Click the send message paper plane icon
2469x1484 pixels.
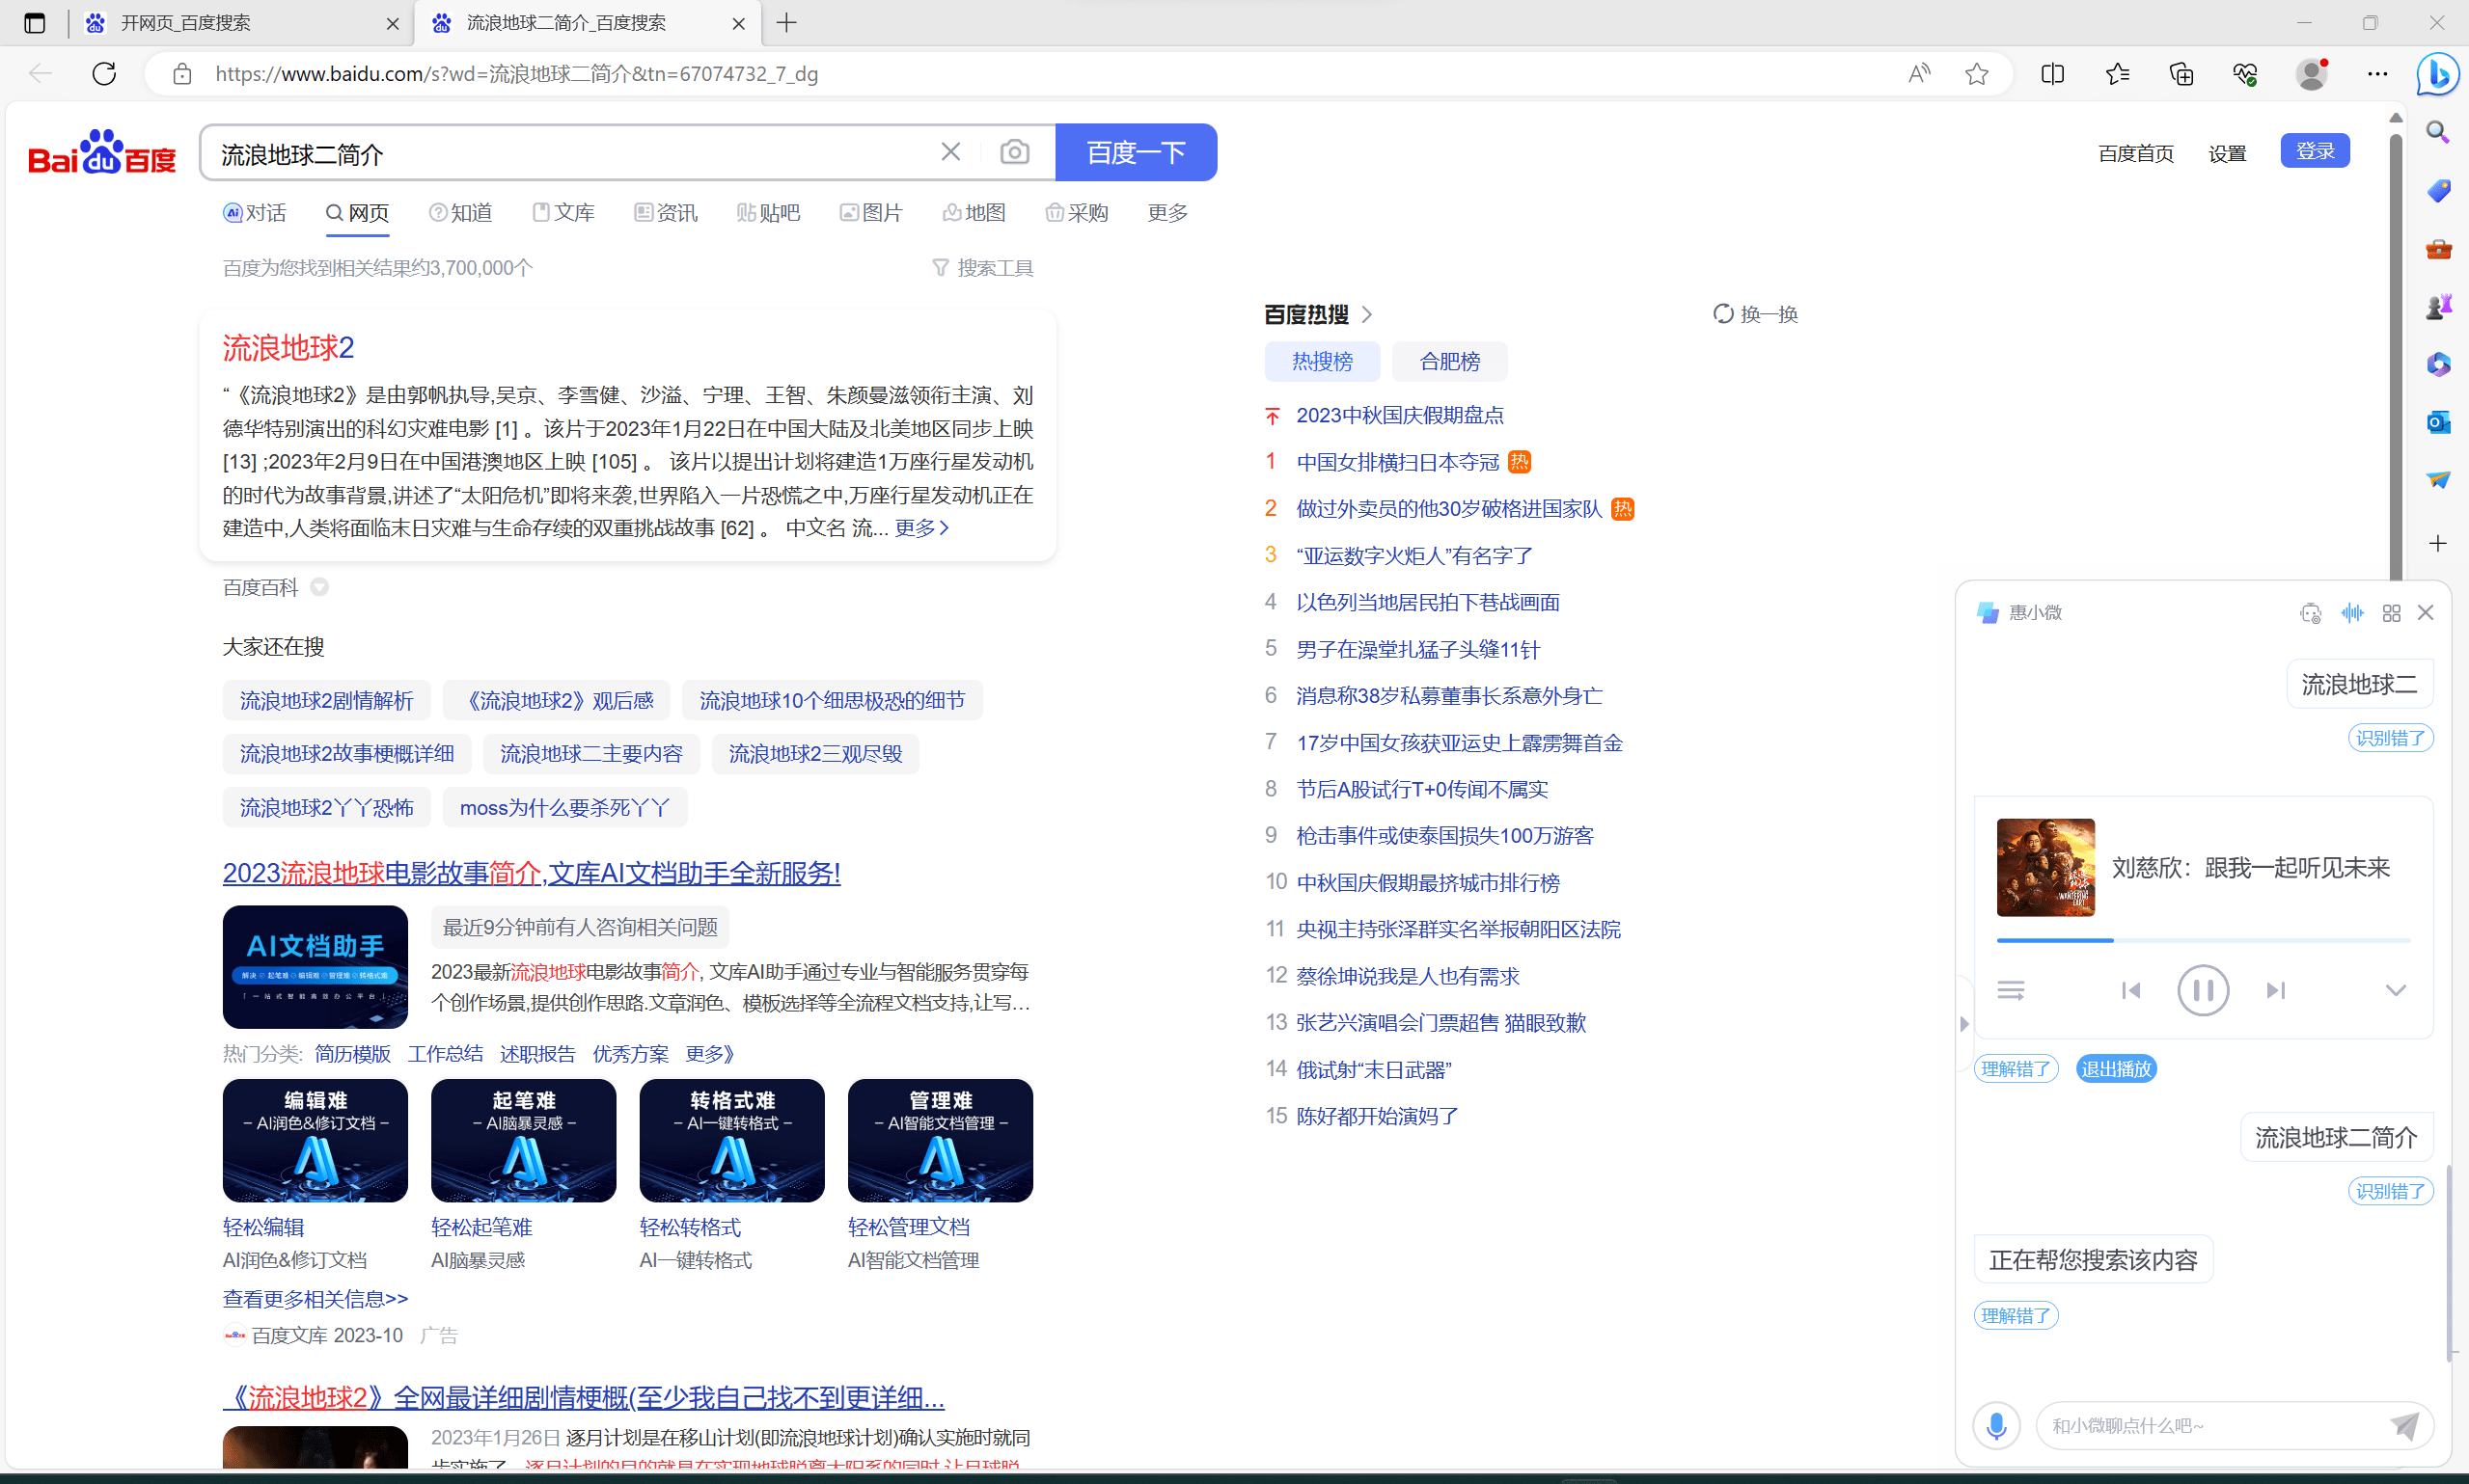click(2404, 1425)
